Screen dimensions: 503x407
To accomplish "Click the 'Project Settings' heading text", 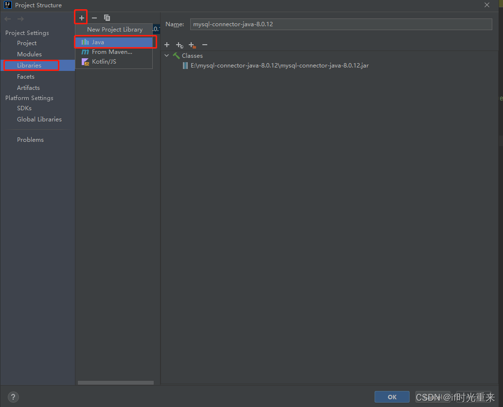I will pyautogui.click(x=27, y=33).
